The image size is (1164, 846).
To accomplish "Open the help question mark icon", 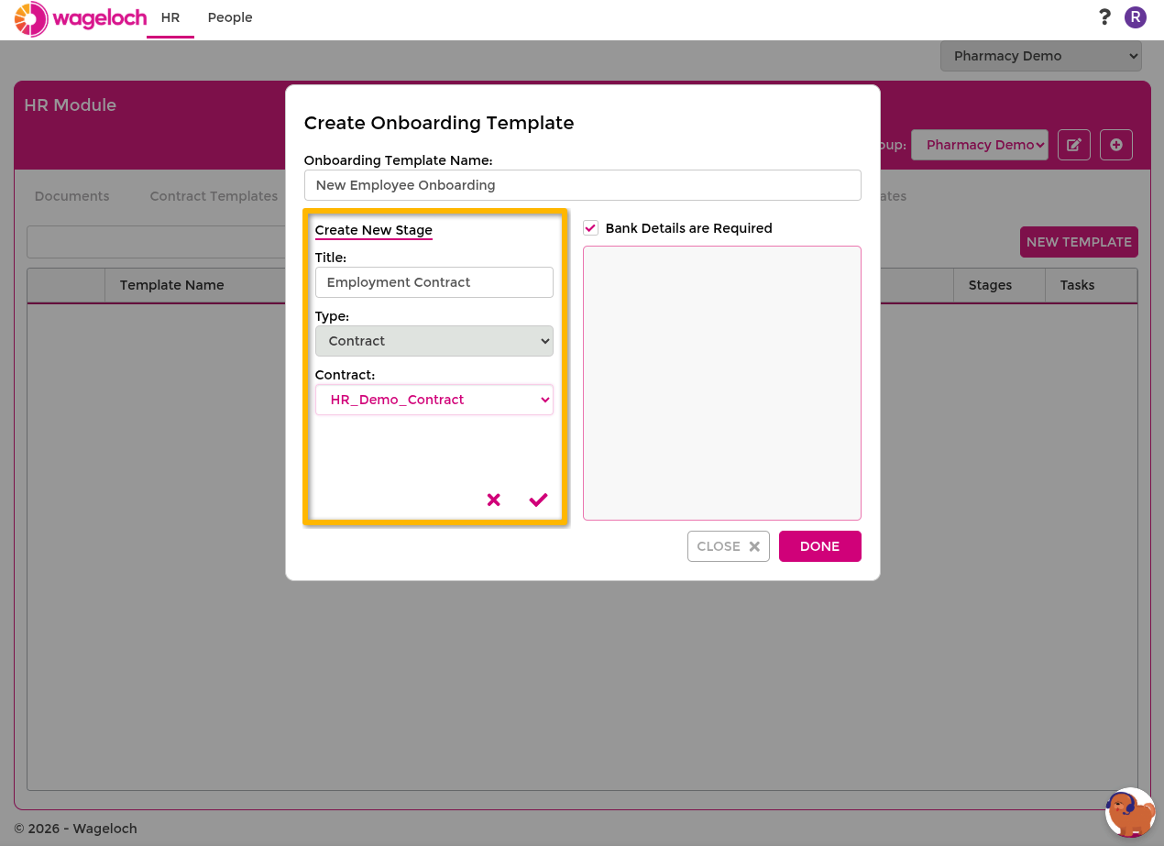I will click(x=1104, y=17).
